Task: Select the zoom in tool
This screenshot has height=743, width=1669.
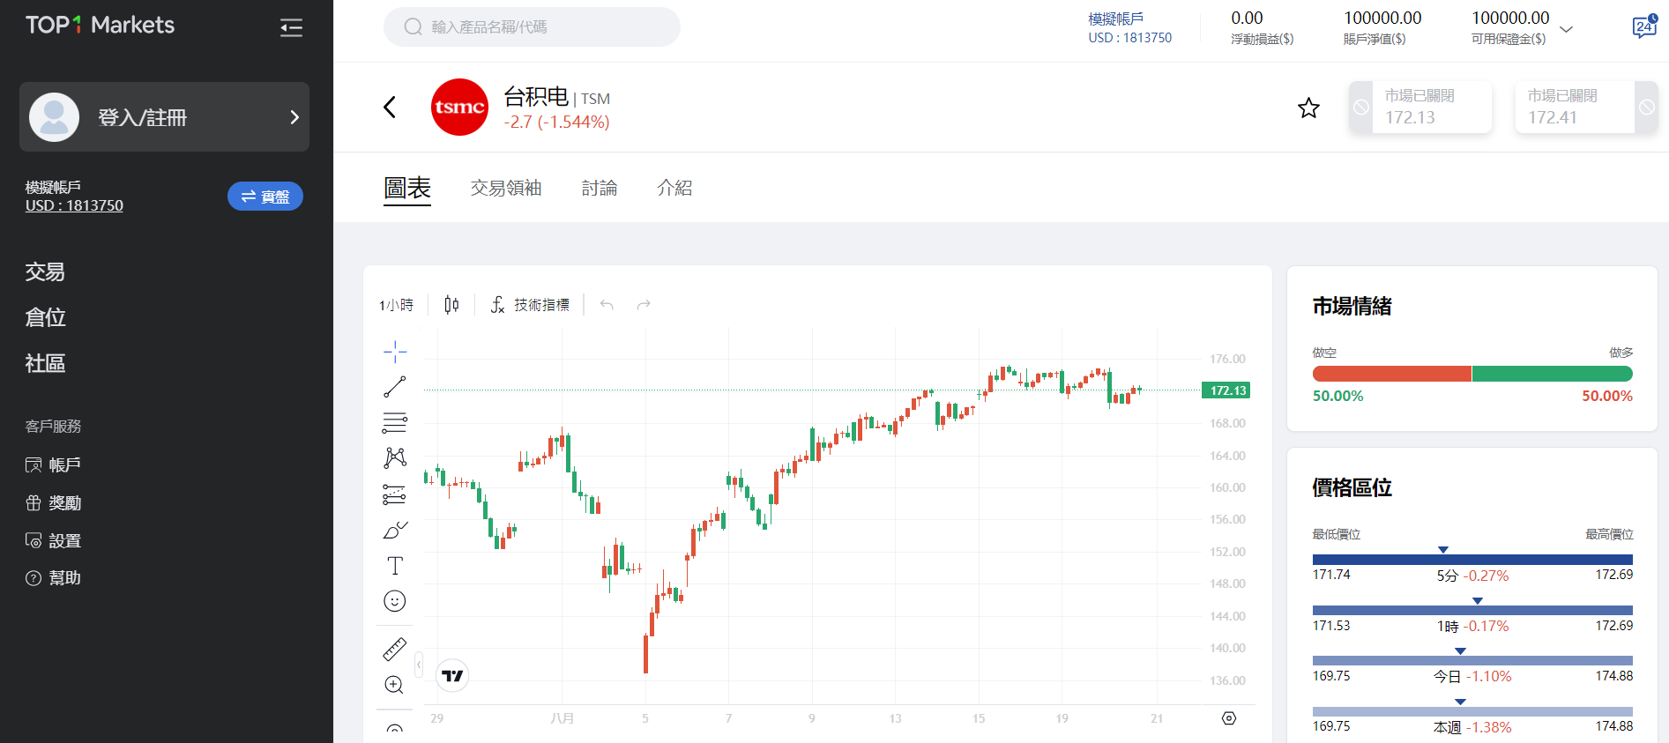Action: tap(395, 685)
